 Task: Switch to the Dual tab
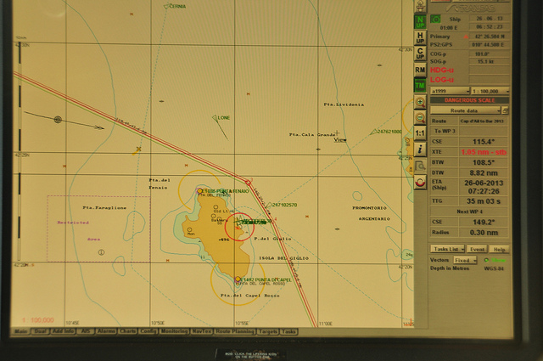(40, 331)
